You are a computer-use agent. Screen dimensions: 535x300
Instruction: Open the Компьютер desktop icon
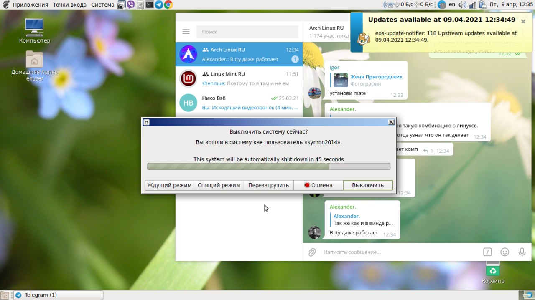point(34,31)
